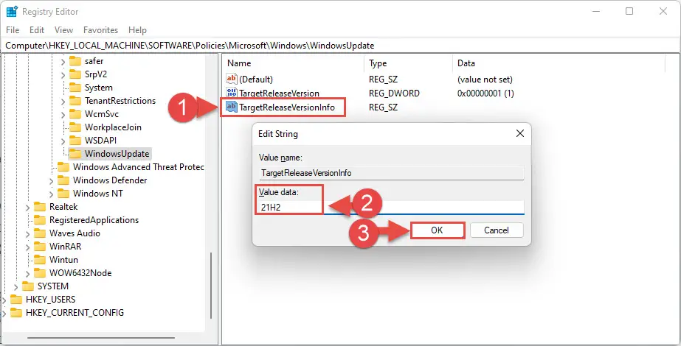Maximize the Registry Editor window

tap(629, 12)
